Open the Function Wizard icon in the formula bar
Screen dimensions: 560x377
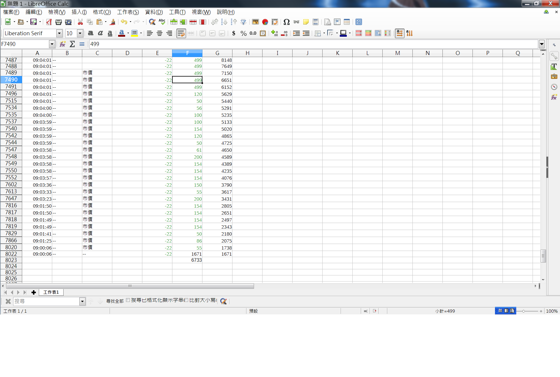pyautogui.click(x=62, y=44)
